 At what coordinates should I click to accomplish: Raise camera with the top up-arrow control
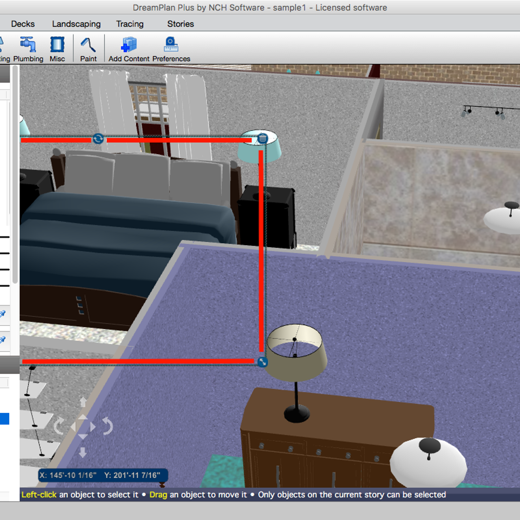pyautogui.click(x=83, y=402)
